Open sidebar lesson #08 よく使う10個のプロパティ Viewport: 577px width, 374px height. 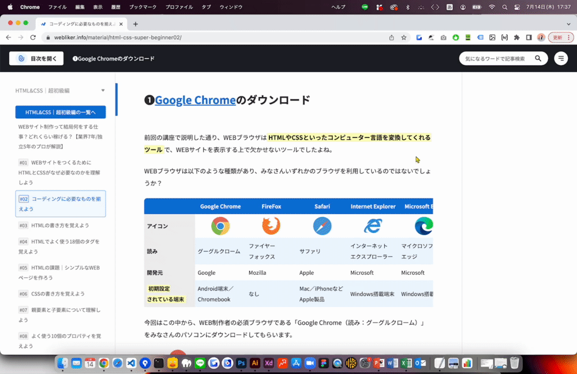click(60, 341)
